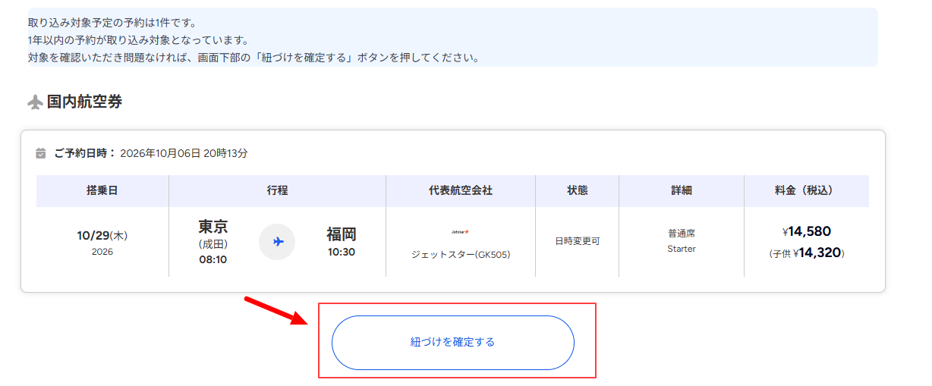932x386 pixels.
Task: Click the flight name ジェットスター(GK505)
Action: click(x=461, y=255)
